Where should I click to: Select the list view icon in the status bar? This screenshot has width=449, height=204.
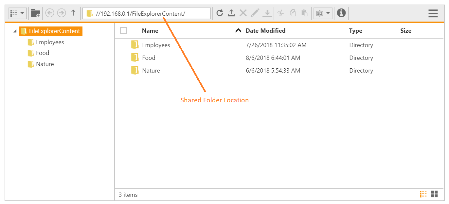pos(423,194)
